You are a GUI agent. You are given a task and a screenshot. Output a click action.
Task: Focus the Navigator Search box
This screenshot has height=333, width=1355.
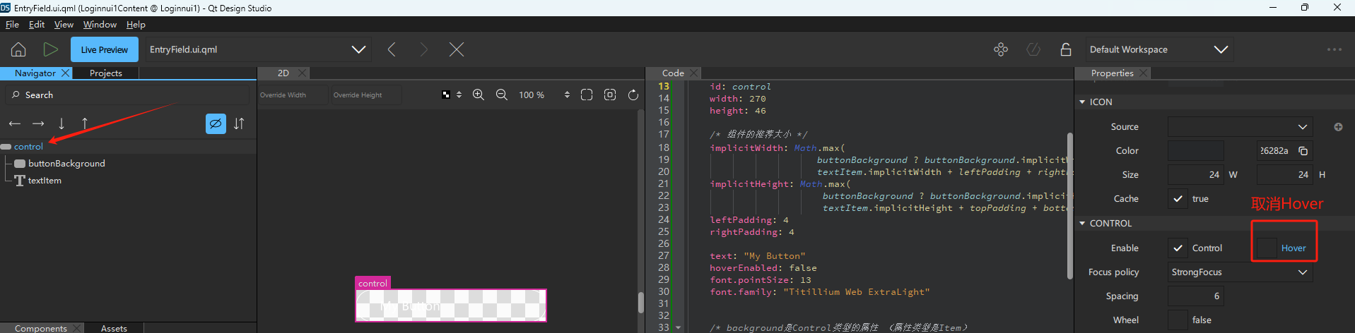(127, 95)
